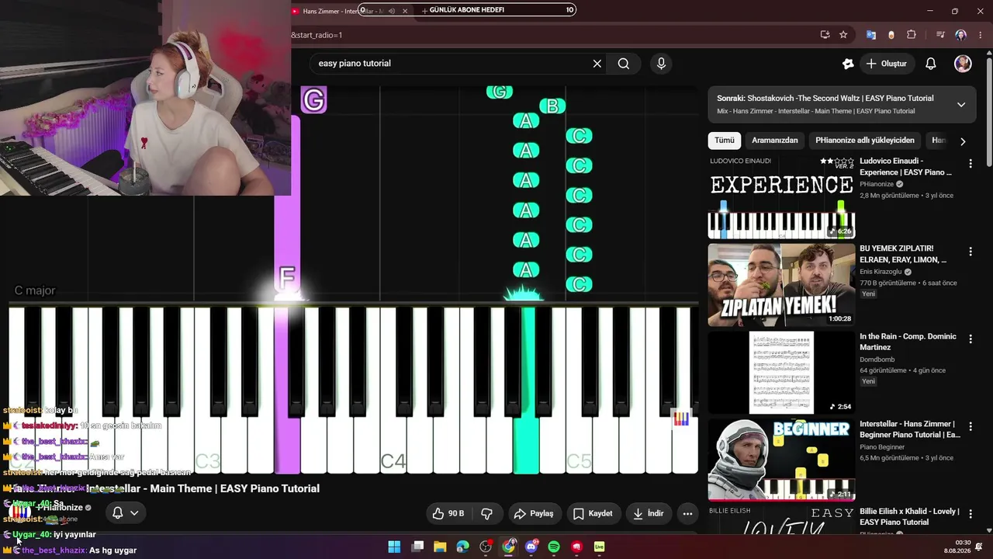Image resolution: width=993 pixels, height=559 pixels.
Task: Click the Interstellar Main Theme video title
Action: (164, 488)
